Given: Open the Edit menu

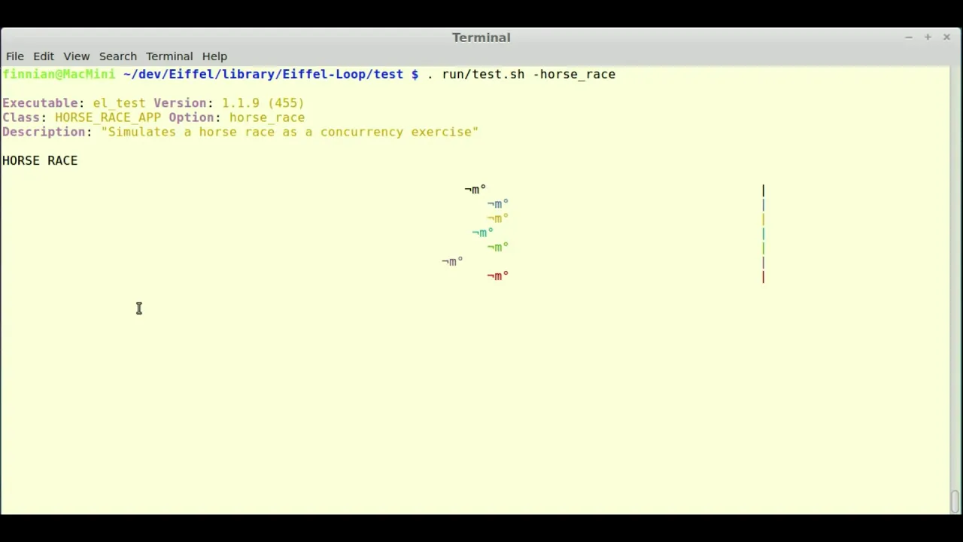Looking at the screenshot, I should pos(44,56).
